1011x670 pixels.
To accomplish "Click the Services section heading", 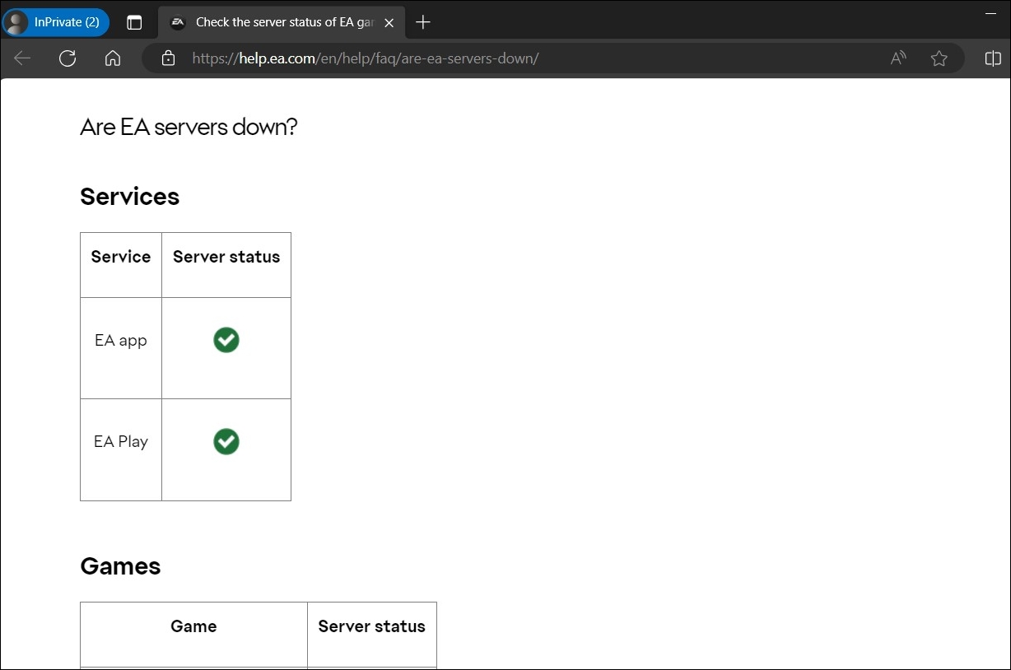I will pos(129,196).
